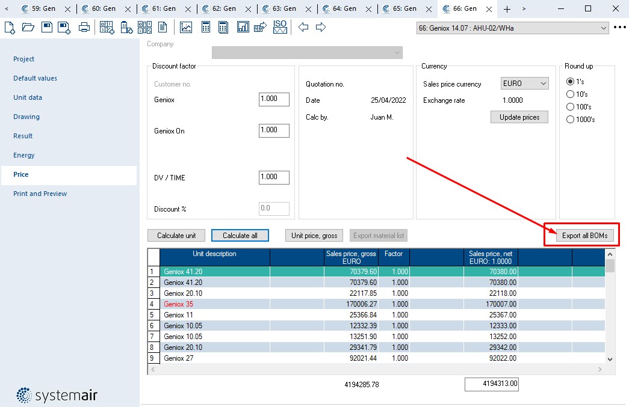Viewport: 629px width, 407px height.
Task: Open the Project page in sidebar
Action: tap(23, 59)
